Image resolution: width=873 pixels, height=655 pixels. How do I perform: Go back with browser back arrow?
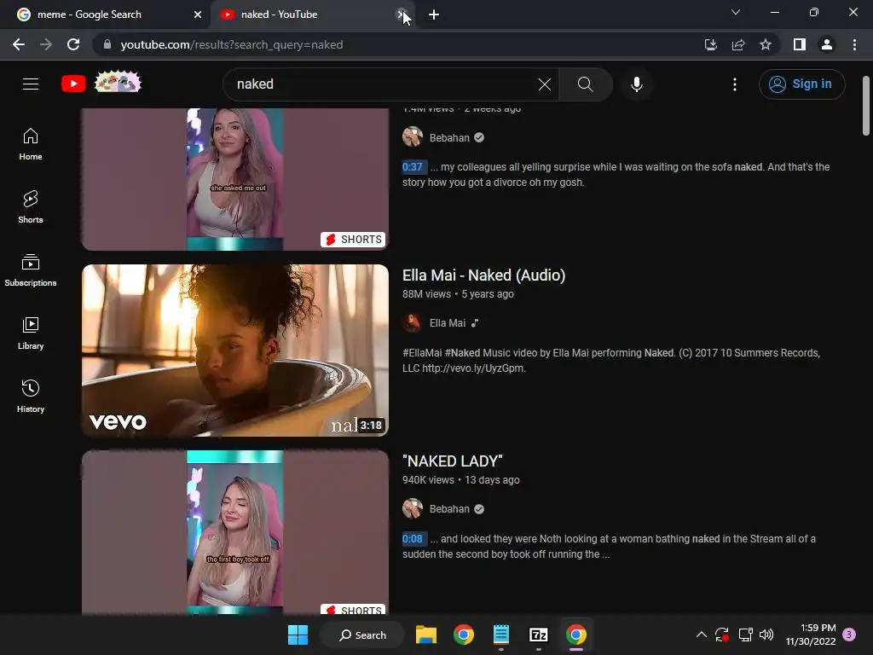[x=19, y=44]
